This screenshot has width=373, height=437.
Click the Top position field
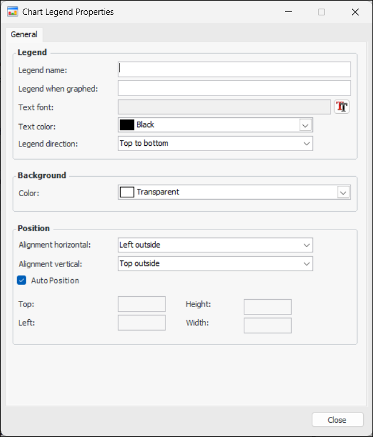141,304
